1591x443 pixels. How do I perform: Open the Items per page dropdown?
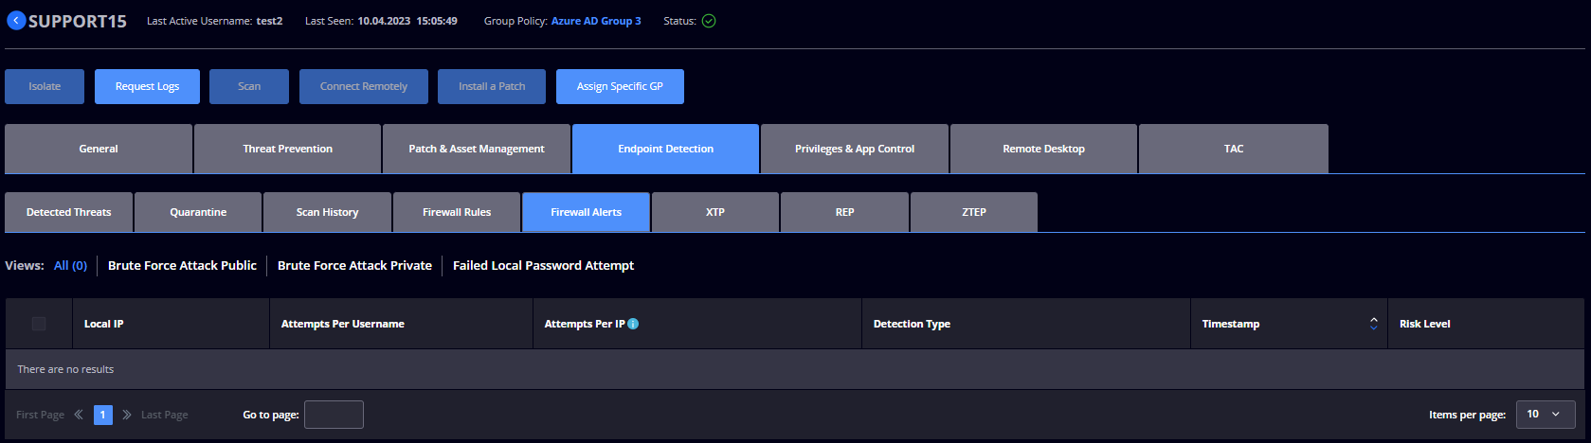1546,414
